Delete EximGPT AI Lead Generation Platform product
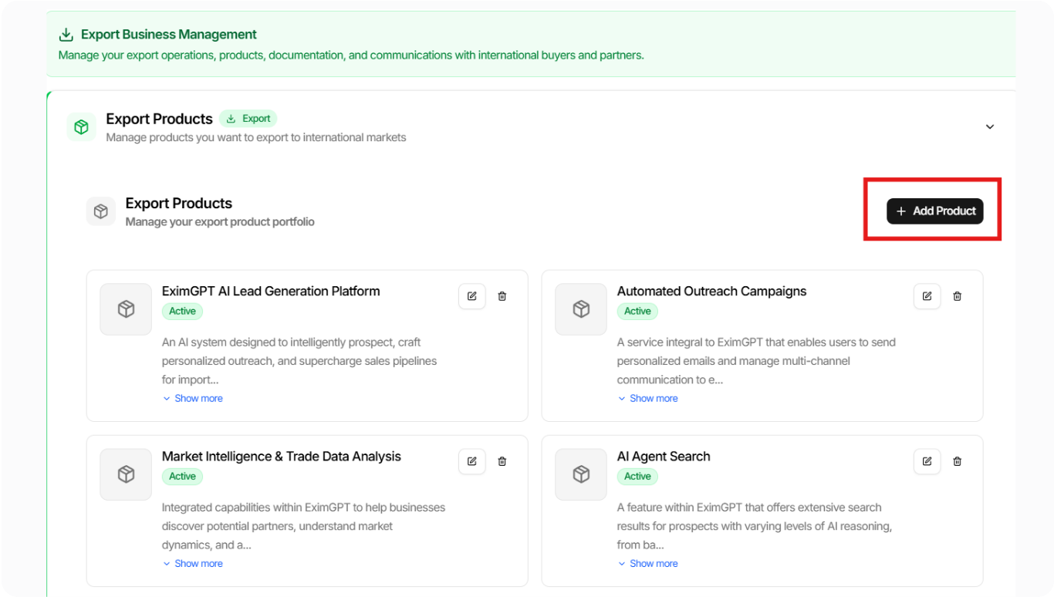 (502, 296)
